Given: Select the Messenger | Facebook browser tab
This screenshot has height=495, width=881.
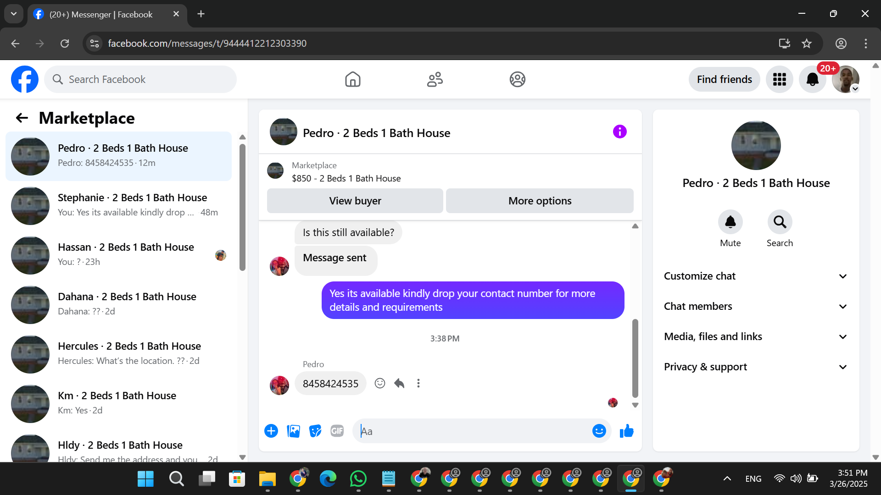Looking at the screenshot, I should [x=106, y=15].
